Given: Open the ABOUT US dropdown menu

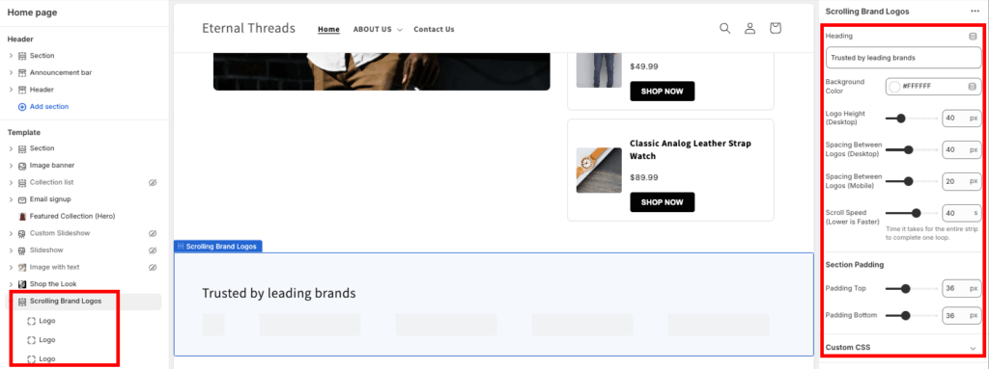Looking at the screenshot, I should (378, 29).
